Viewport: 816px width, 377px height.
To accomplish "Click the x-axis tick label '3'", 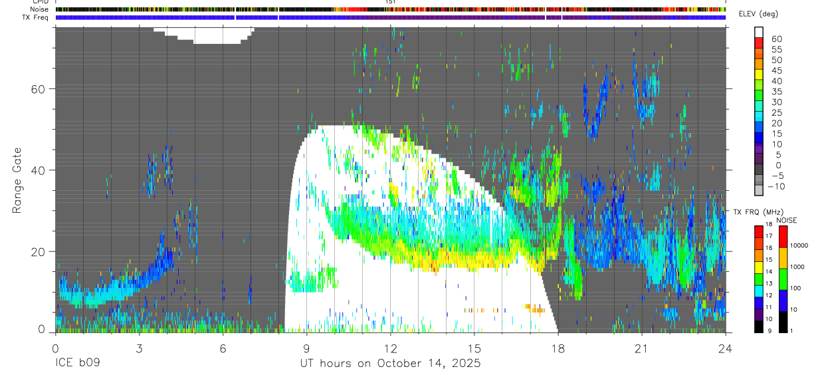I will click(139, 348).
